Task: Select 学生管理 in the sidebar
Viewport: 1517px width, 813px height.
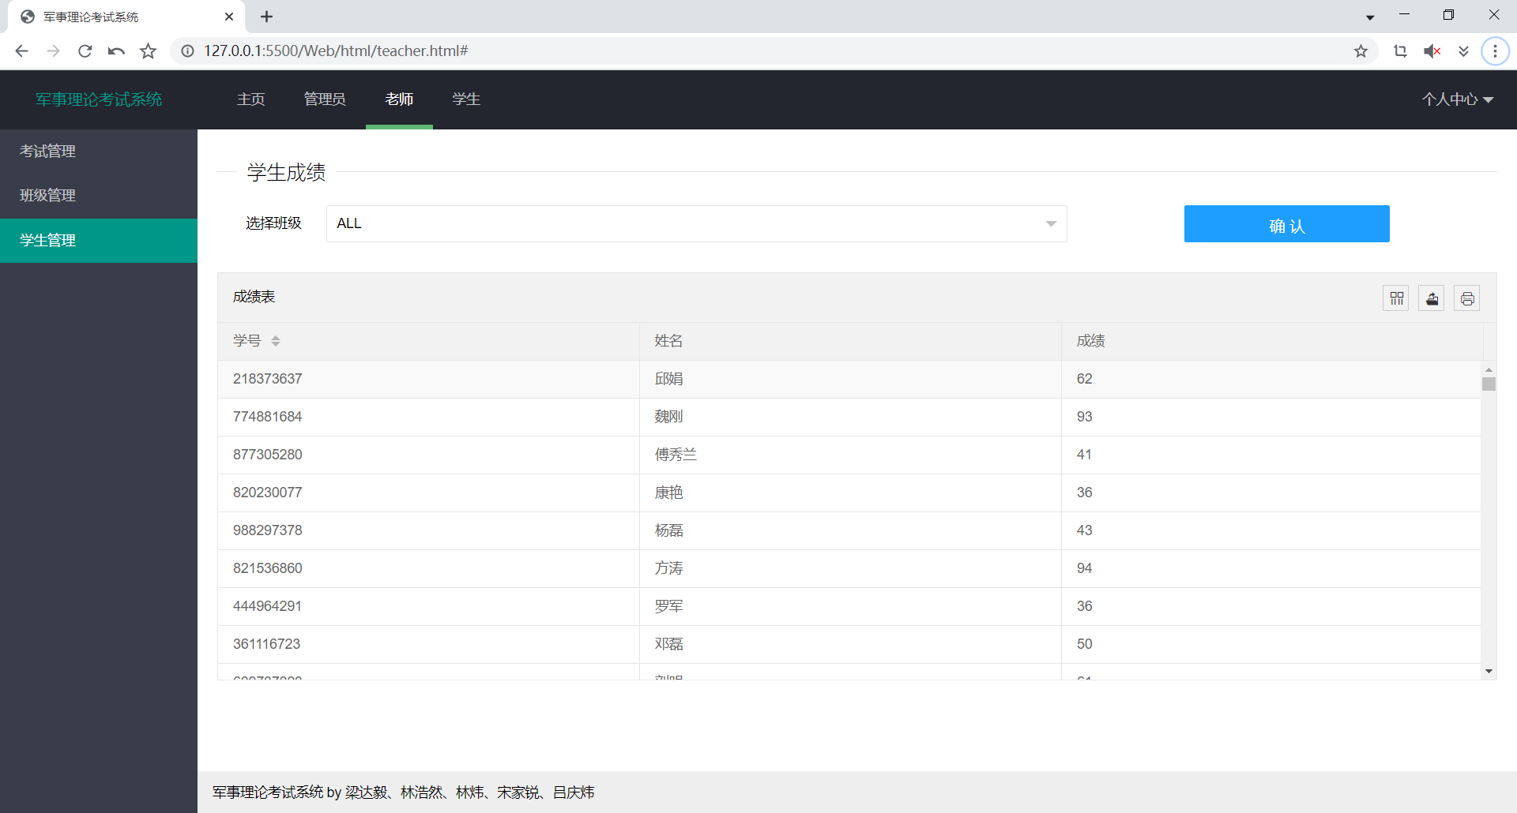Action: click(99, 240)
